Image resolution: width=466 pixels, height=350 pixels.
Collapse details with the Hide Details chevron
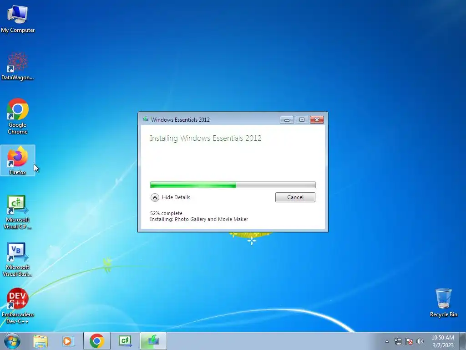click(x=155, y=197)
